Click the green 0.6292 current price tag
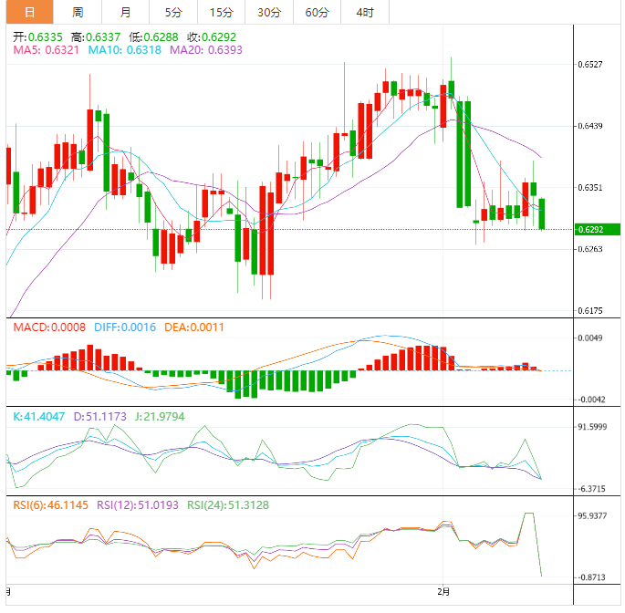625x613 pixels. [x=597, y=229]
